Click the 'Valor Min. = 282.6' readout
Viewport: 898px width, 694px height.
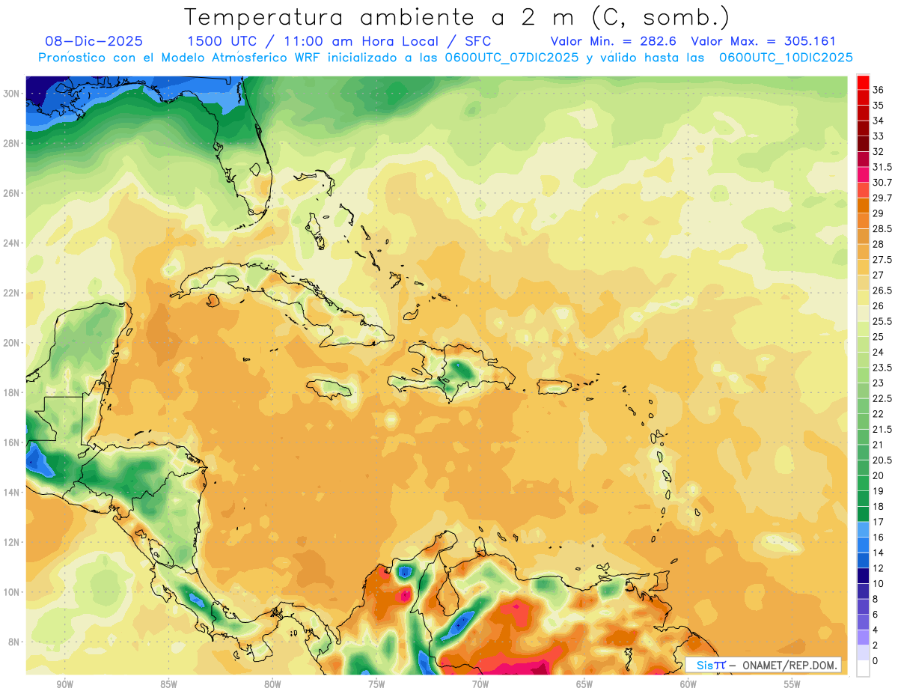[x=614, y=42]
